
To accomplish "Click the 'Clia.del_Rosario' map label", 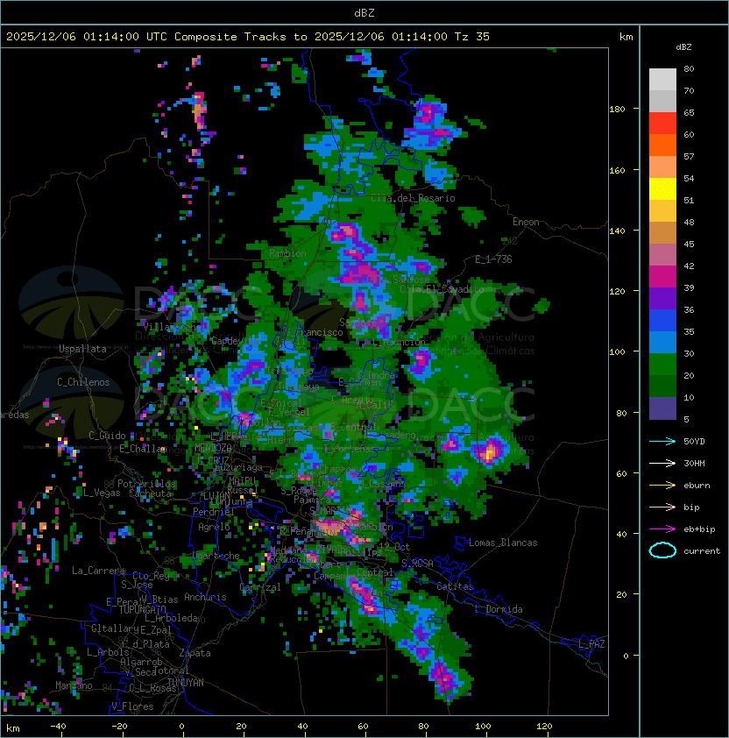I will pyautogui.click(x=414, y=198).
